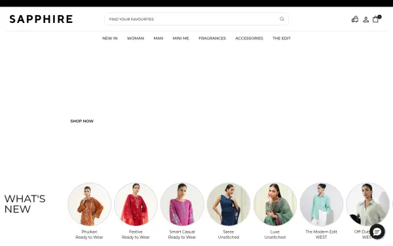Open The Modern Edit WEST link
Viewport: 393px width, 246px height.
(x=322, y=234)
